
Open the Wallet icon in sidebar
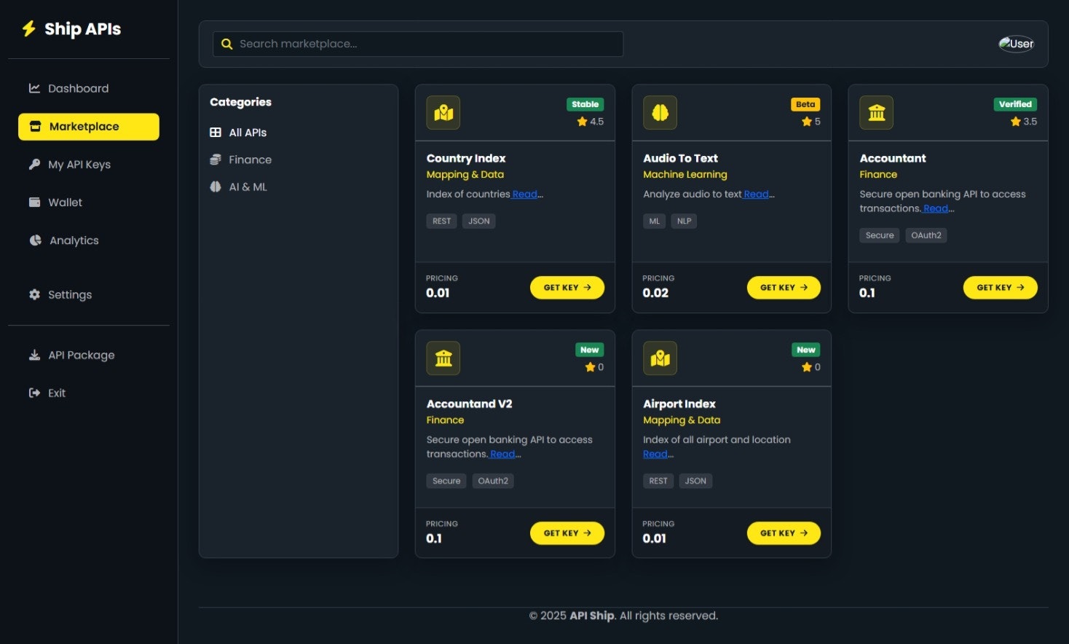click(34, 202)
